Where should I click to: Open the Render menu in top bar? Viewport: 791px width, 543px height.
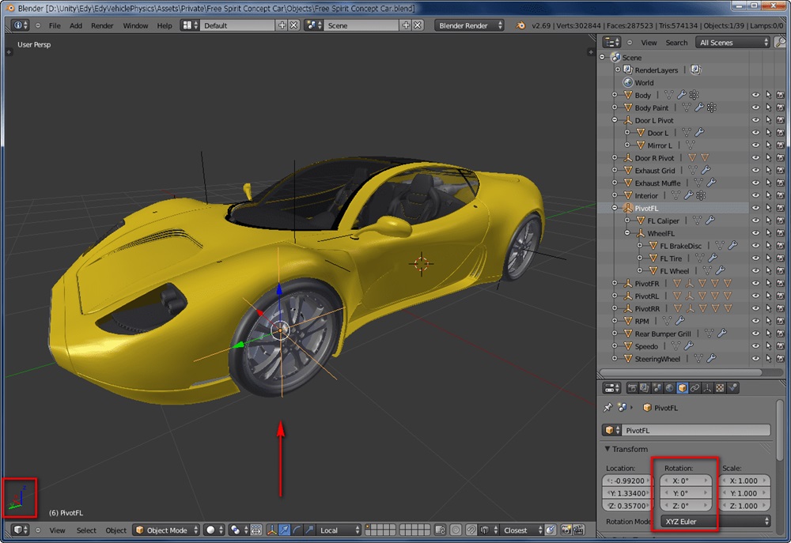pos(102,25)
